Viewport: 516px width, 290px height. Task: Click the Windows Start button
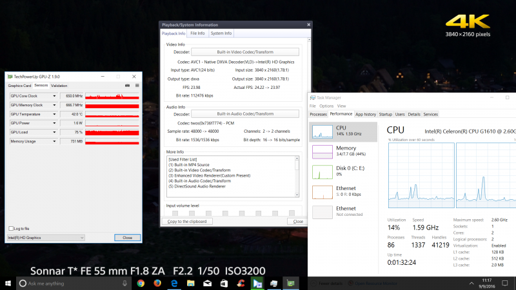[x=8, y=284]
